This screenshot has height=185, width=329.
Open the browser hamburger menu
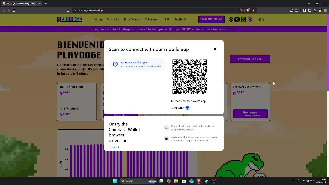(325, 10)
